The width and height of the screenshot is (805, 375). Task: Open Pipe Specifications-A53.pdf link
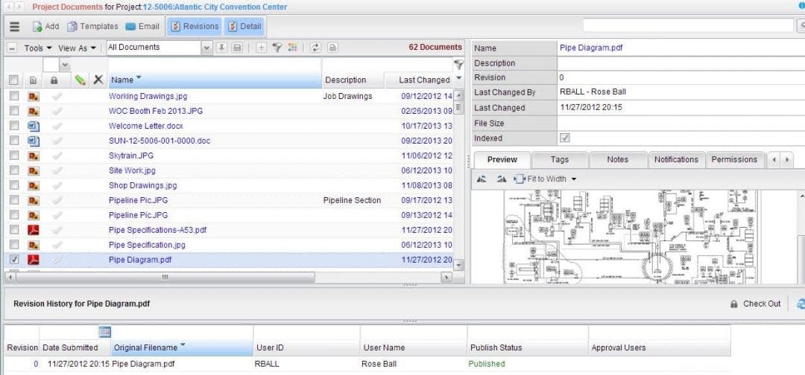[x=157, y=229]
